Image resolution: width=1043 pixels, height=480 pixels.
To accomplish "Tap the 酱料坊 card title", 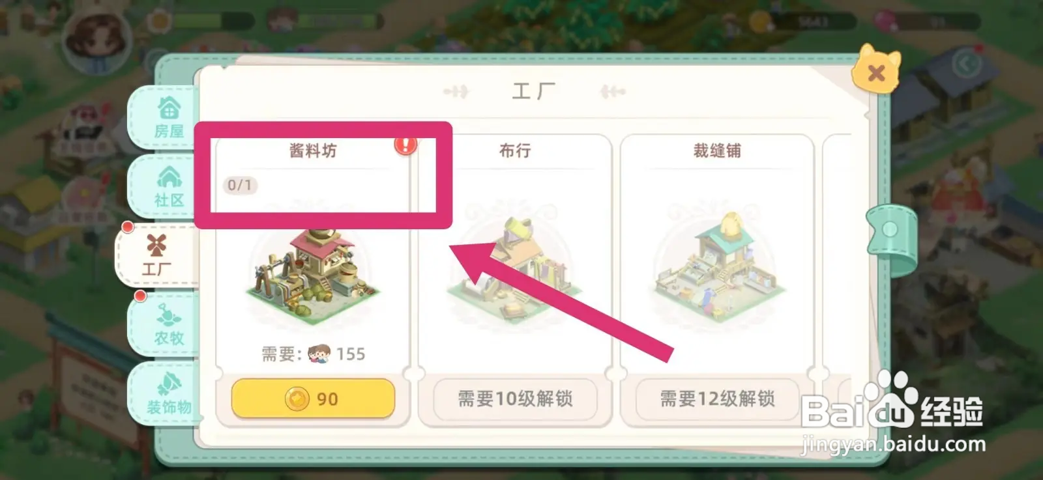I will point(313,151).
